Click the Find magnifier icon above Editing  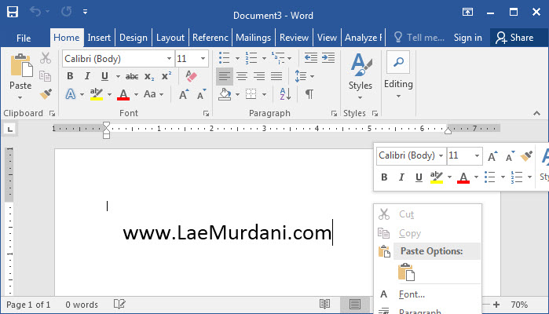[x=397, y=63]
